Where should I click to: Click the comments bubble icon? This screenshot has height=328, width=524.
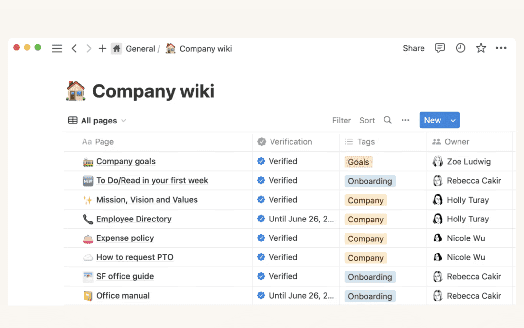pos(440,48)
